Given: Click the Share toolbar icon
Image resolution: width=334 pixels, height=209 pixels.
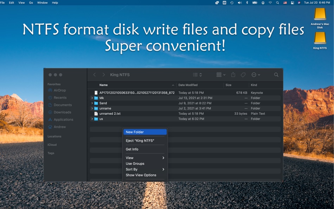Looking at the screenshot, I should point(233,75).
